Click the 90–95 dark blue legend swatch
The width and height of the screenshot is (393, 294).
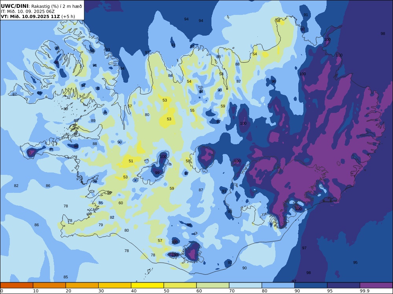point(311,285)
